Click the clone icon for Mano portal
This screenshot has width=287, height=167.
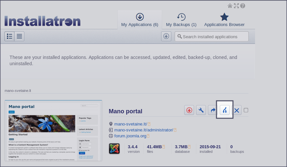(225, 110)
